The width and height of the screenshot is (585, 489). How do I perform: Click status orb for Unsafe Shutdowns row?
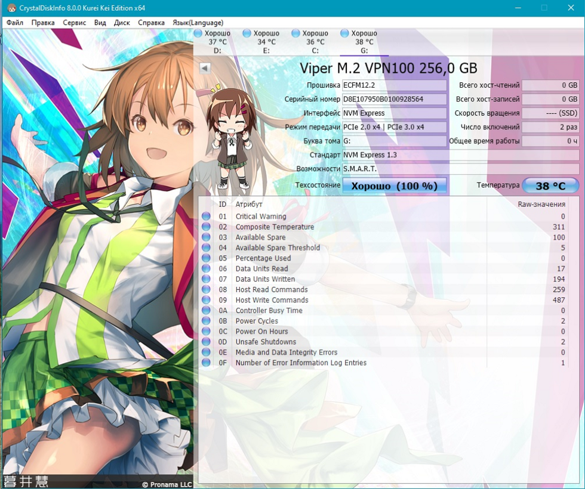pos(206,341)
